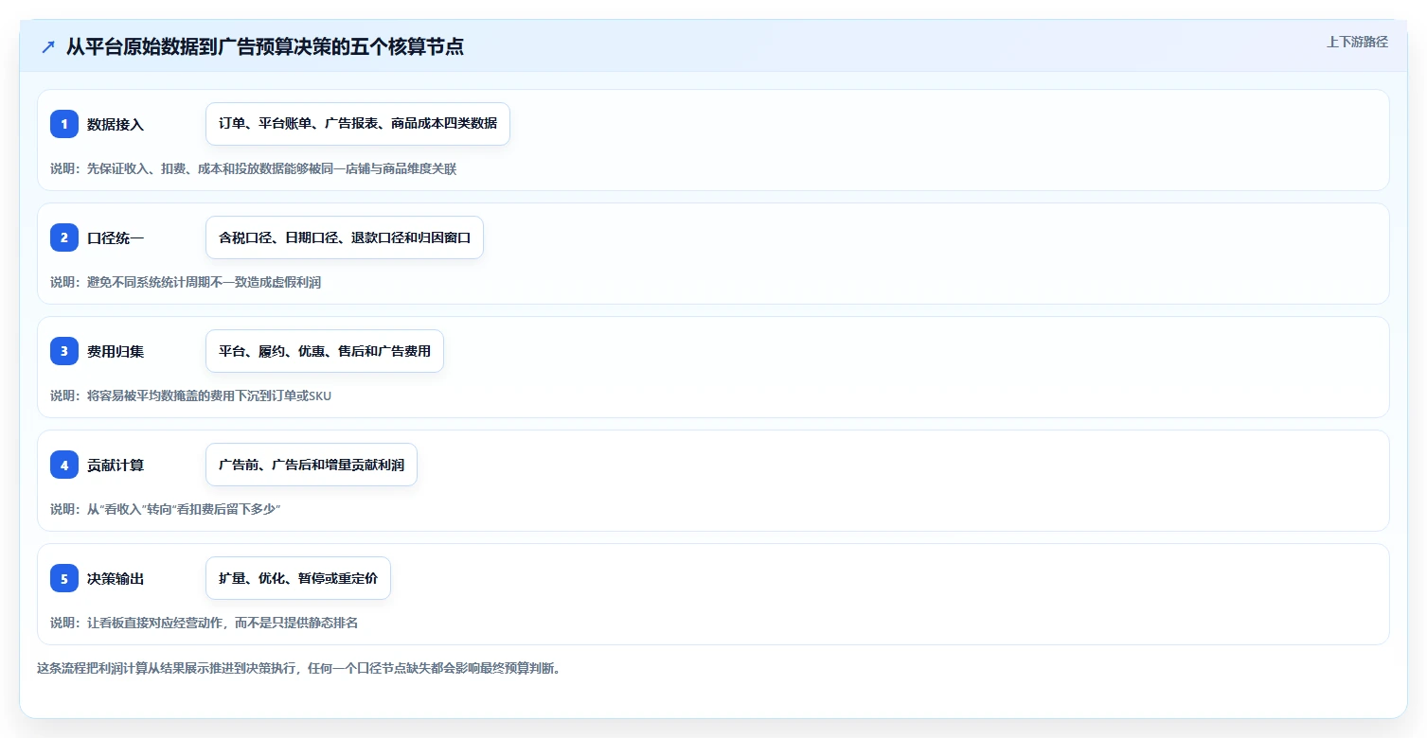
Task: Click the 含税口径、日期口径、退款口径和归因窗口 chip
Action: (x=345, y=237)
